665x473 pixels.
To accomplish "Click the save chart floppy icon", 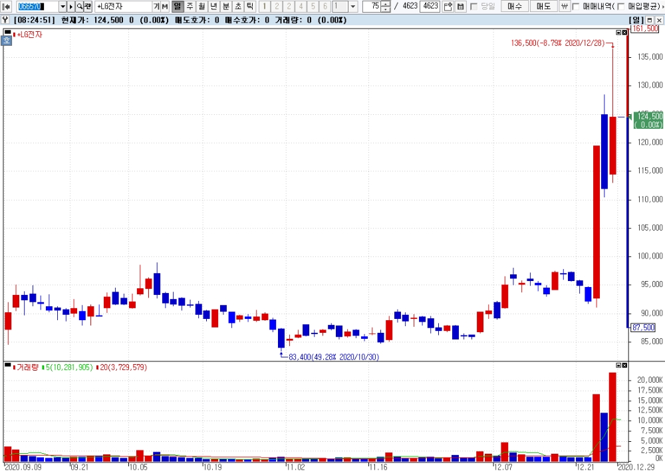I will click(x=460, y=7).
